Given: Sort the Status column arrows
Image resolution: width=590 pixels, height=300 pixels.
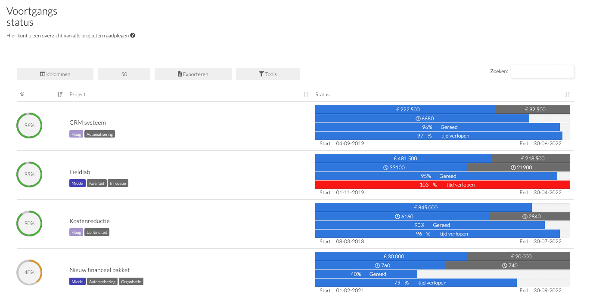Looking at the screenshot, I should pos(568,95).
